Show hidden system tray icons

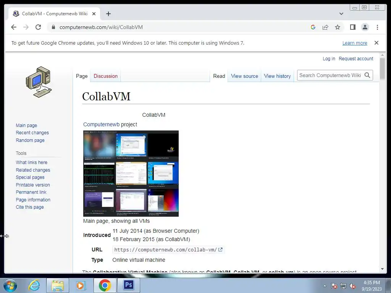tap(325, 286)
